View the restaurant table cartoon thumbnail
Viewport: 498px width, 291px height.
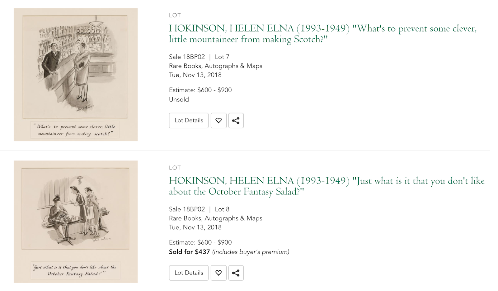click(76, 222)
